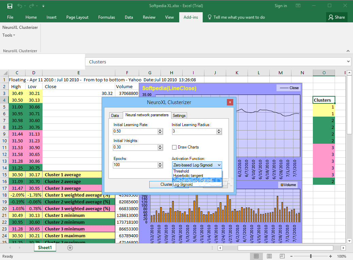Close the NeuroXL Clusterizer dialog
This screenshot has width=353, height=260.
pos(230,102)
